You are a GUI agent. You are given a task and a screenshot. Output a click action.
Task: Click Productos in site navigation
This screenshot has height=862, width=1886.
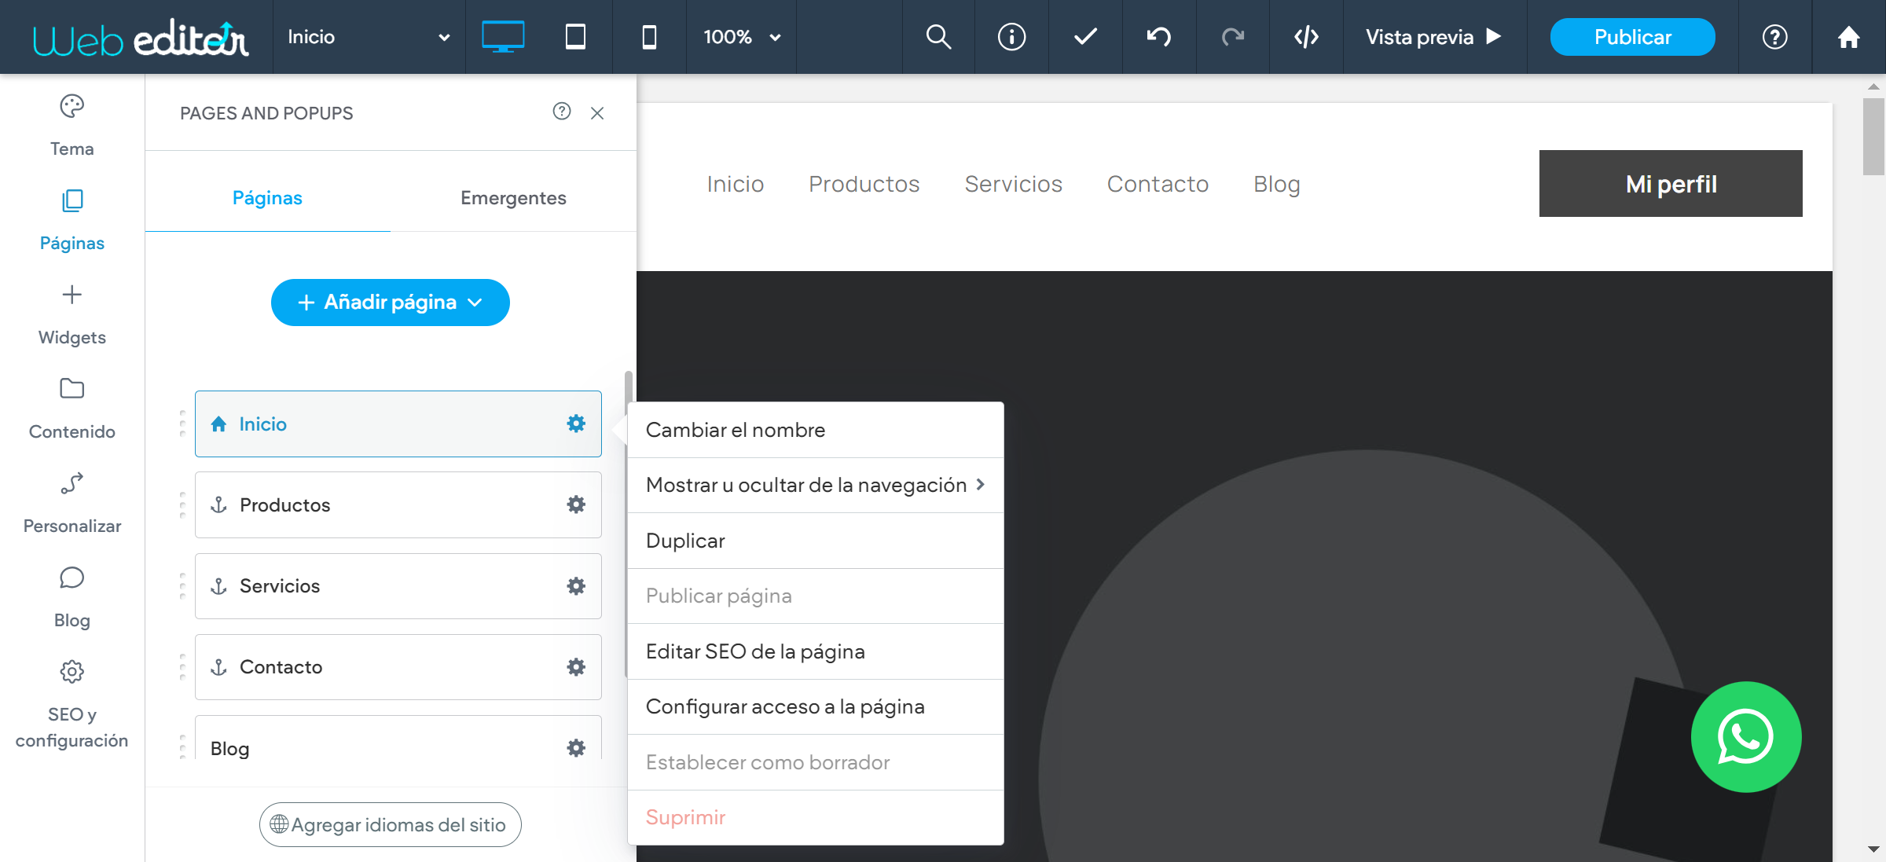click(864, 183)
